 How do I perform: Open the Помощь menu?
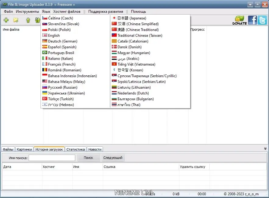[x=138, y=12]
